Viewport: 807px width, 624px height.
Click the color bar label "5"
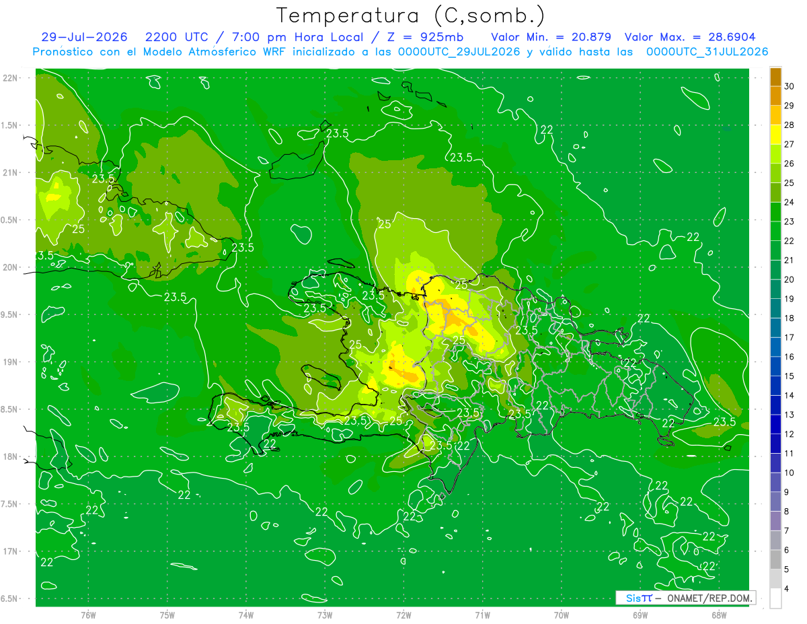[x=787, y=569]
